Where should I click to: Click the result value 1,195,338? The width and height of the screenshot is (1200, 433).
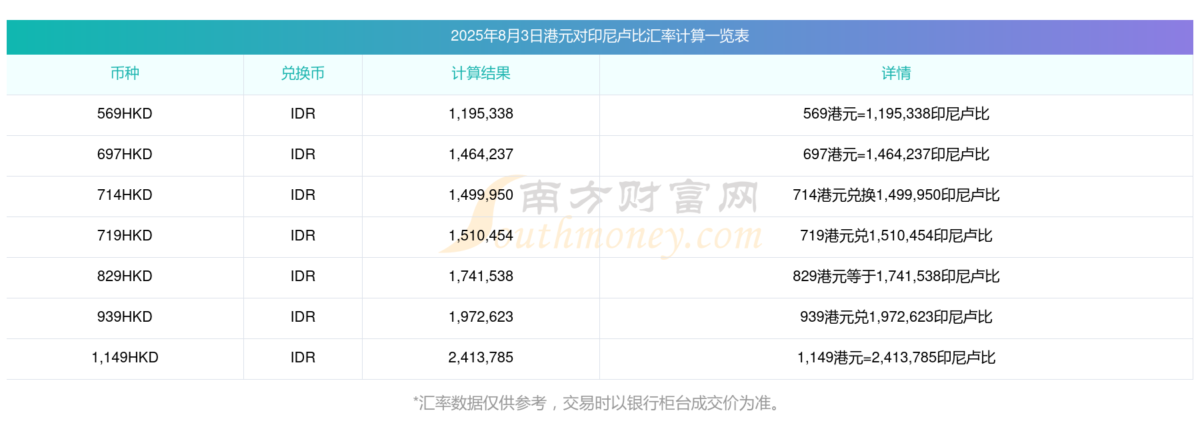click(x=481, y=114)
